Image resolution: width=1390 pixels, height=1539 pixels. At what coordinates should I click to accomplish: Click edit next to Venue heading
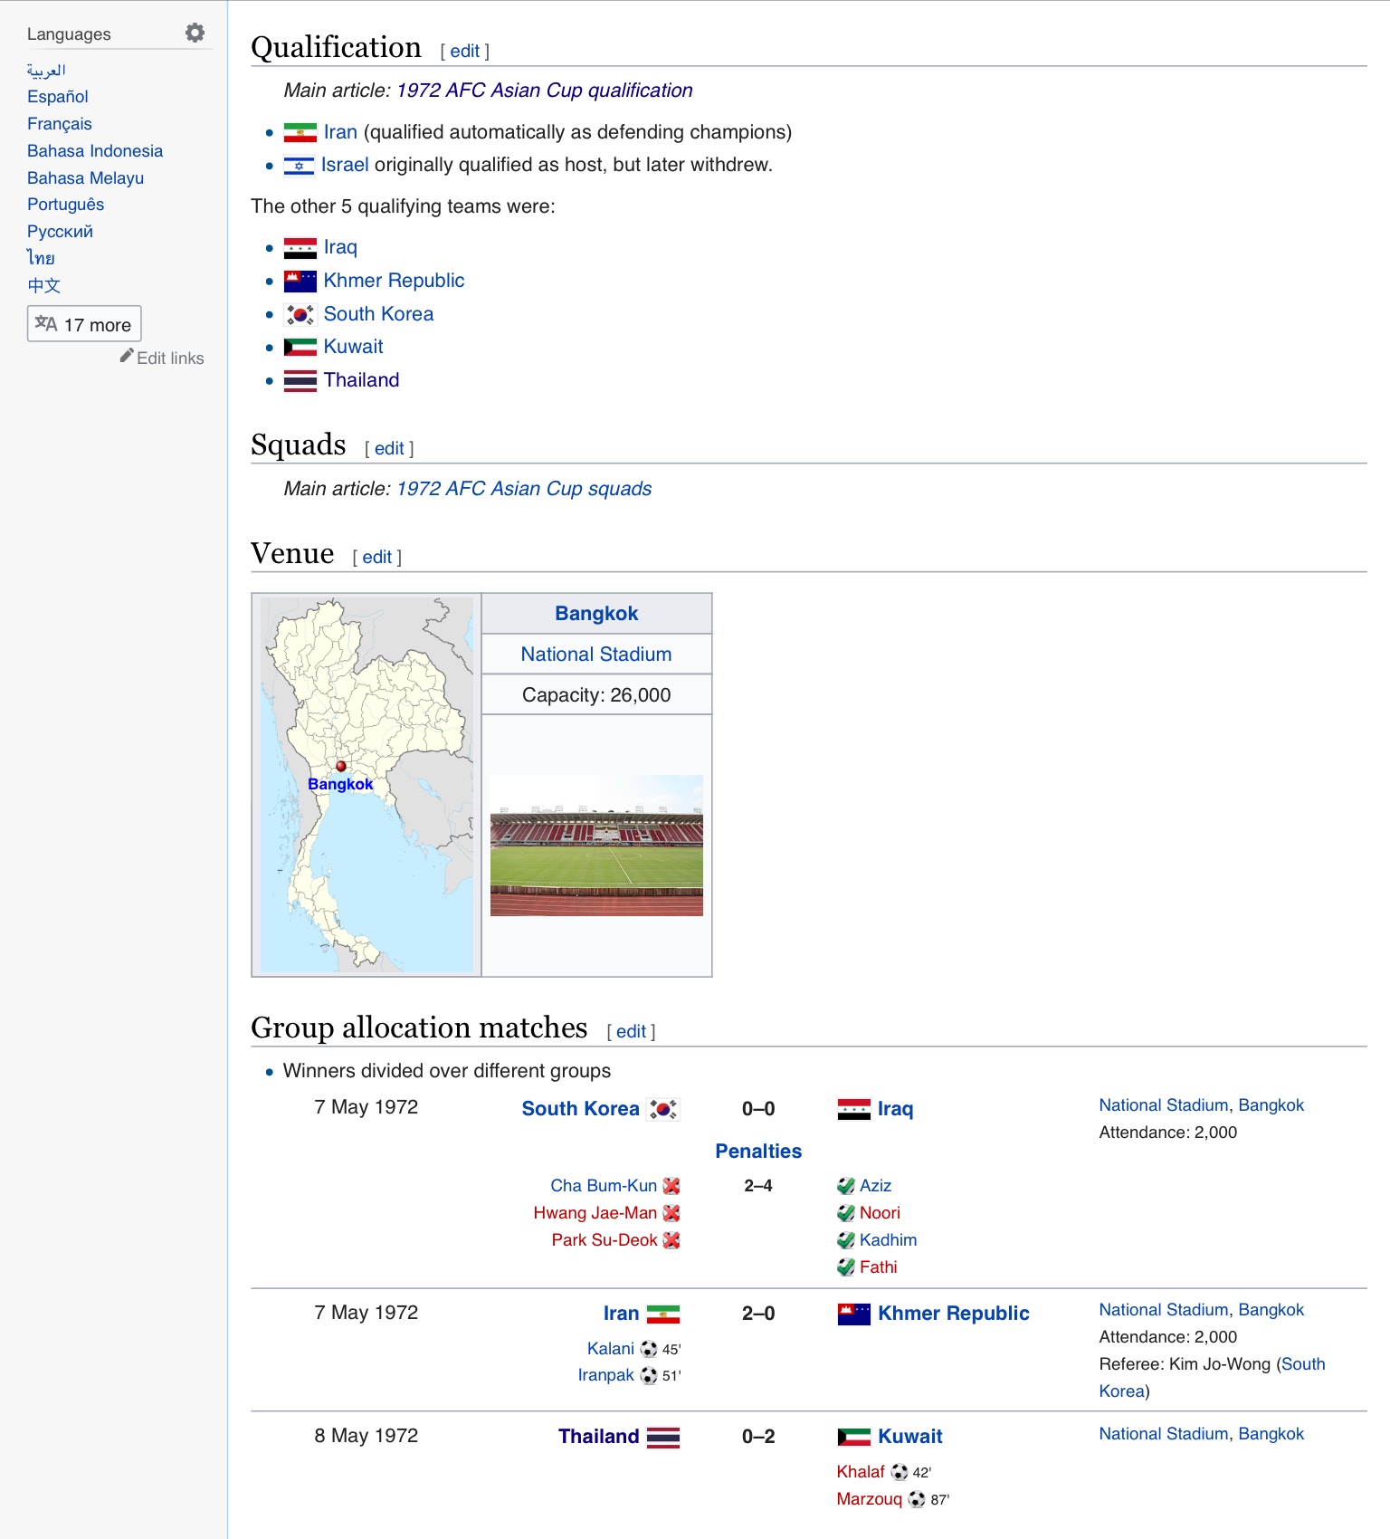click(x=377, y=558)
